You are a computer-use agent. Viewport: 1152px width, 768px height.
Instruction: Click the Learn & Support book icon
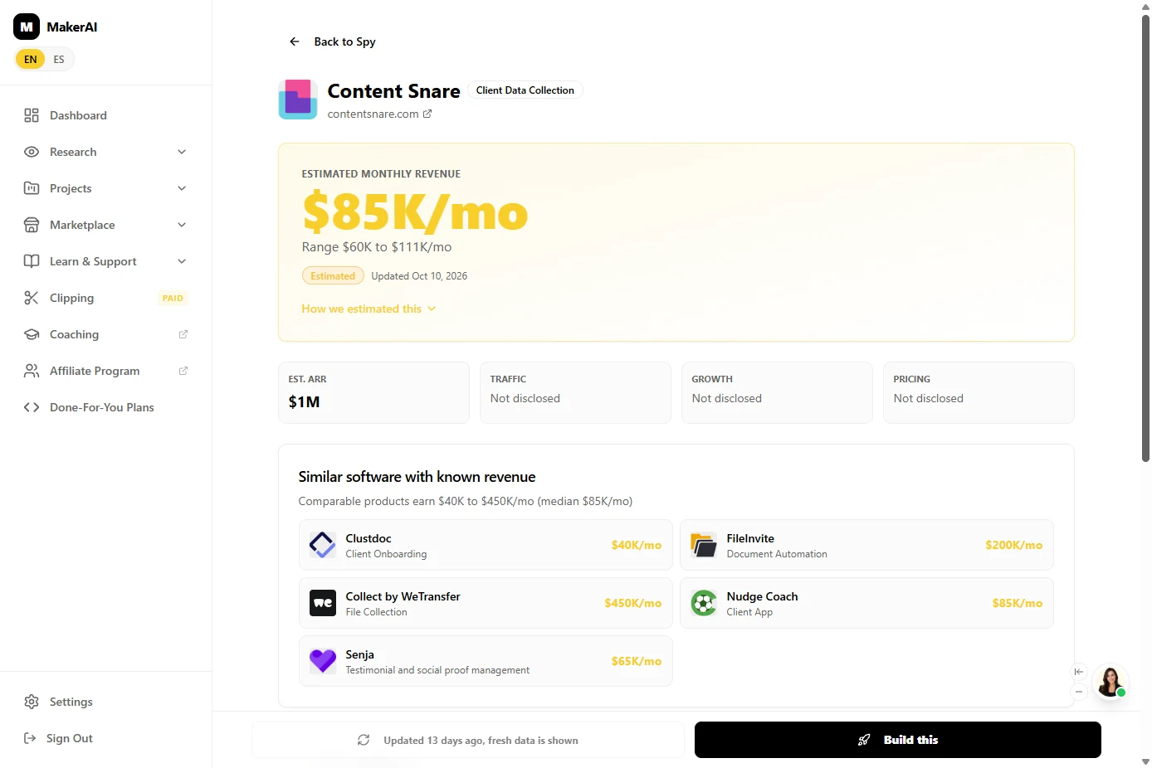(x=32, y=261)
